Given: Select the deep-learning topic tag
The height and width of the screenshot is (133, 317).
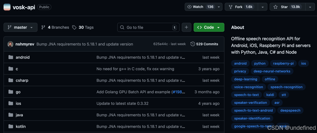Looking at the screenshot, I should 246,79.
